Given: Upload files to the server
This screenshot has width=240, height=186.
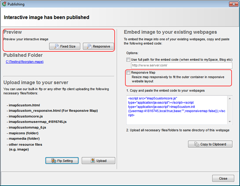Looking at the screenshot, I should point(98,161).
